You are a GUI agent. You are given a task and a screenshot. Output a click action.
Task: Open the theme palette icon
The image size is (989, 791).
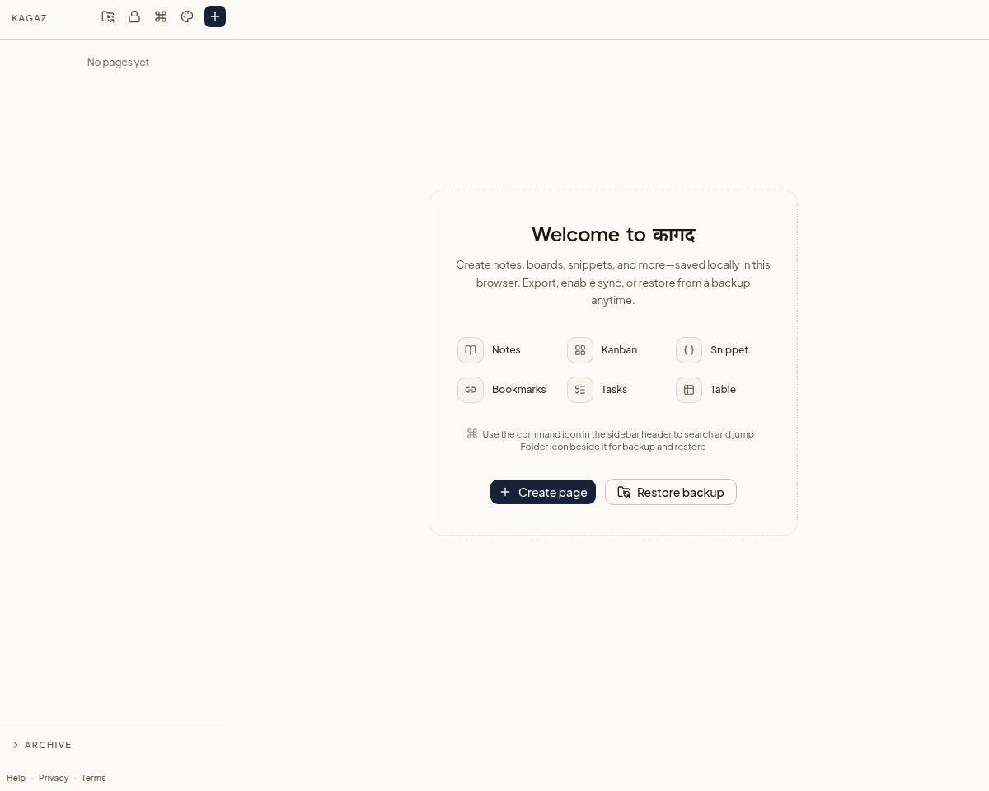[x=187, y=16]
